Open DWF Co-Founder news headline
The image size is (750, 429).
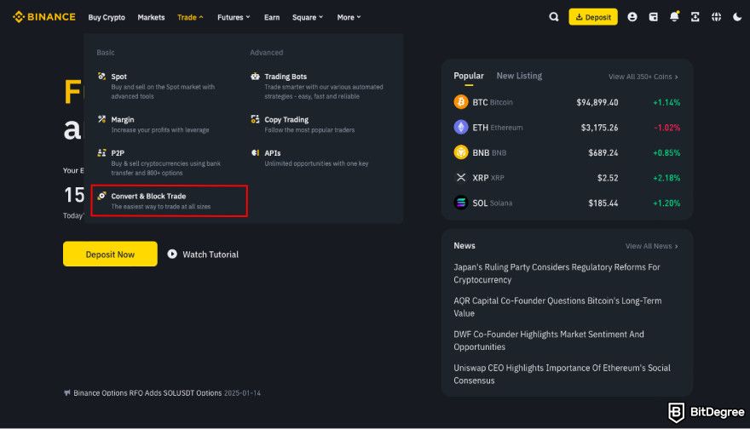pos(549,340)
